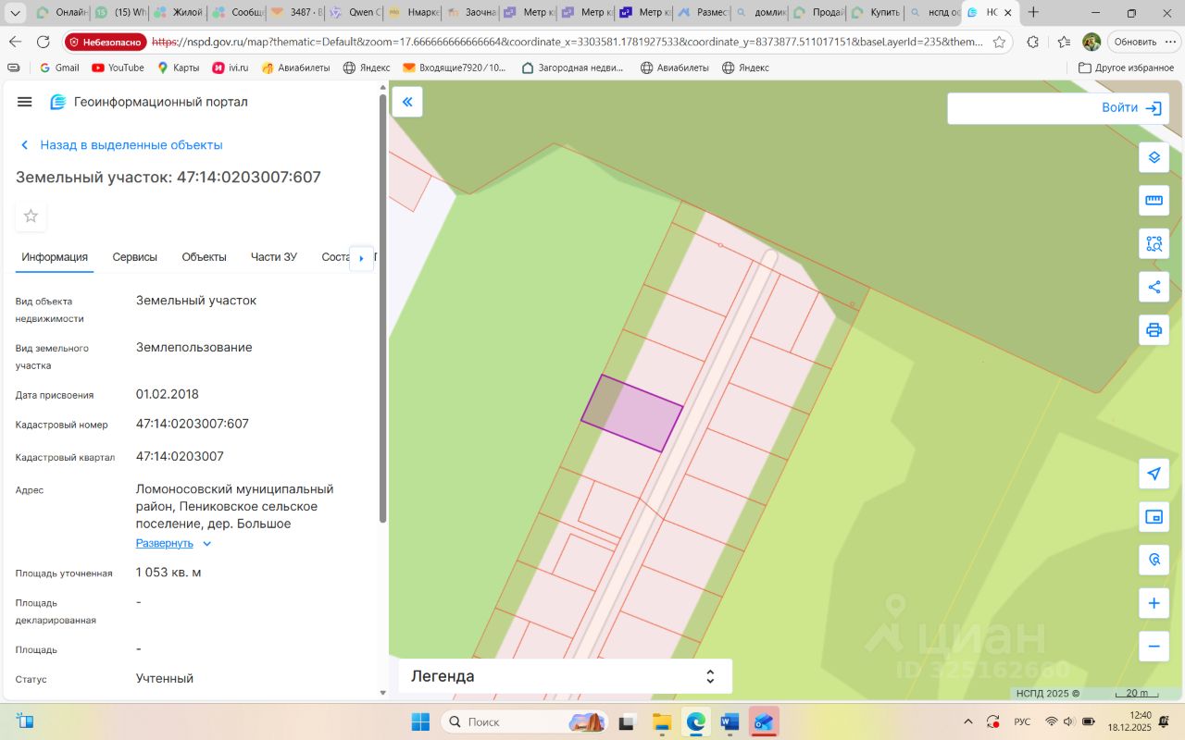Switch to the Сервисы tab

[x=135, y=257]
